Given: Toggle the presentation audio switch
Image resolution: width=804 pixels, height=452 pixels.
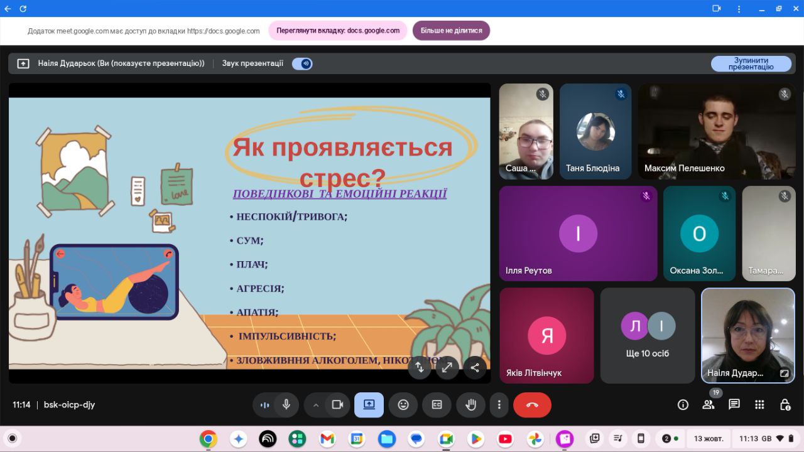Looking at the screenshot, I should coord(302,63).
